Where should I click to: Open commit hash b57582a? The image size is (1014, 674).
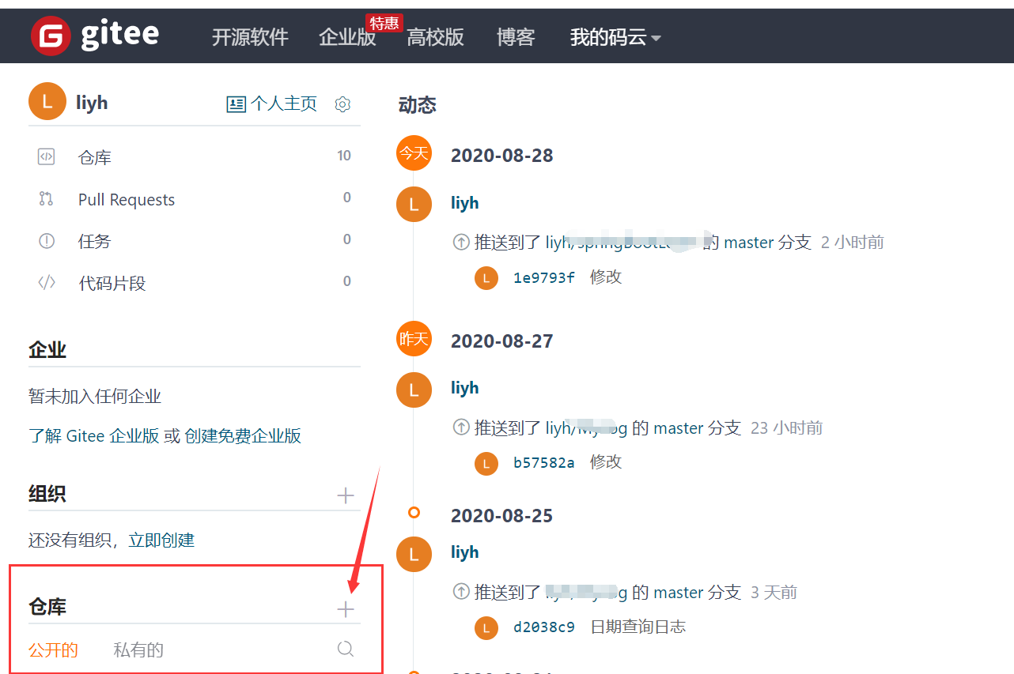point(544,463)
